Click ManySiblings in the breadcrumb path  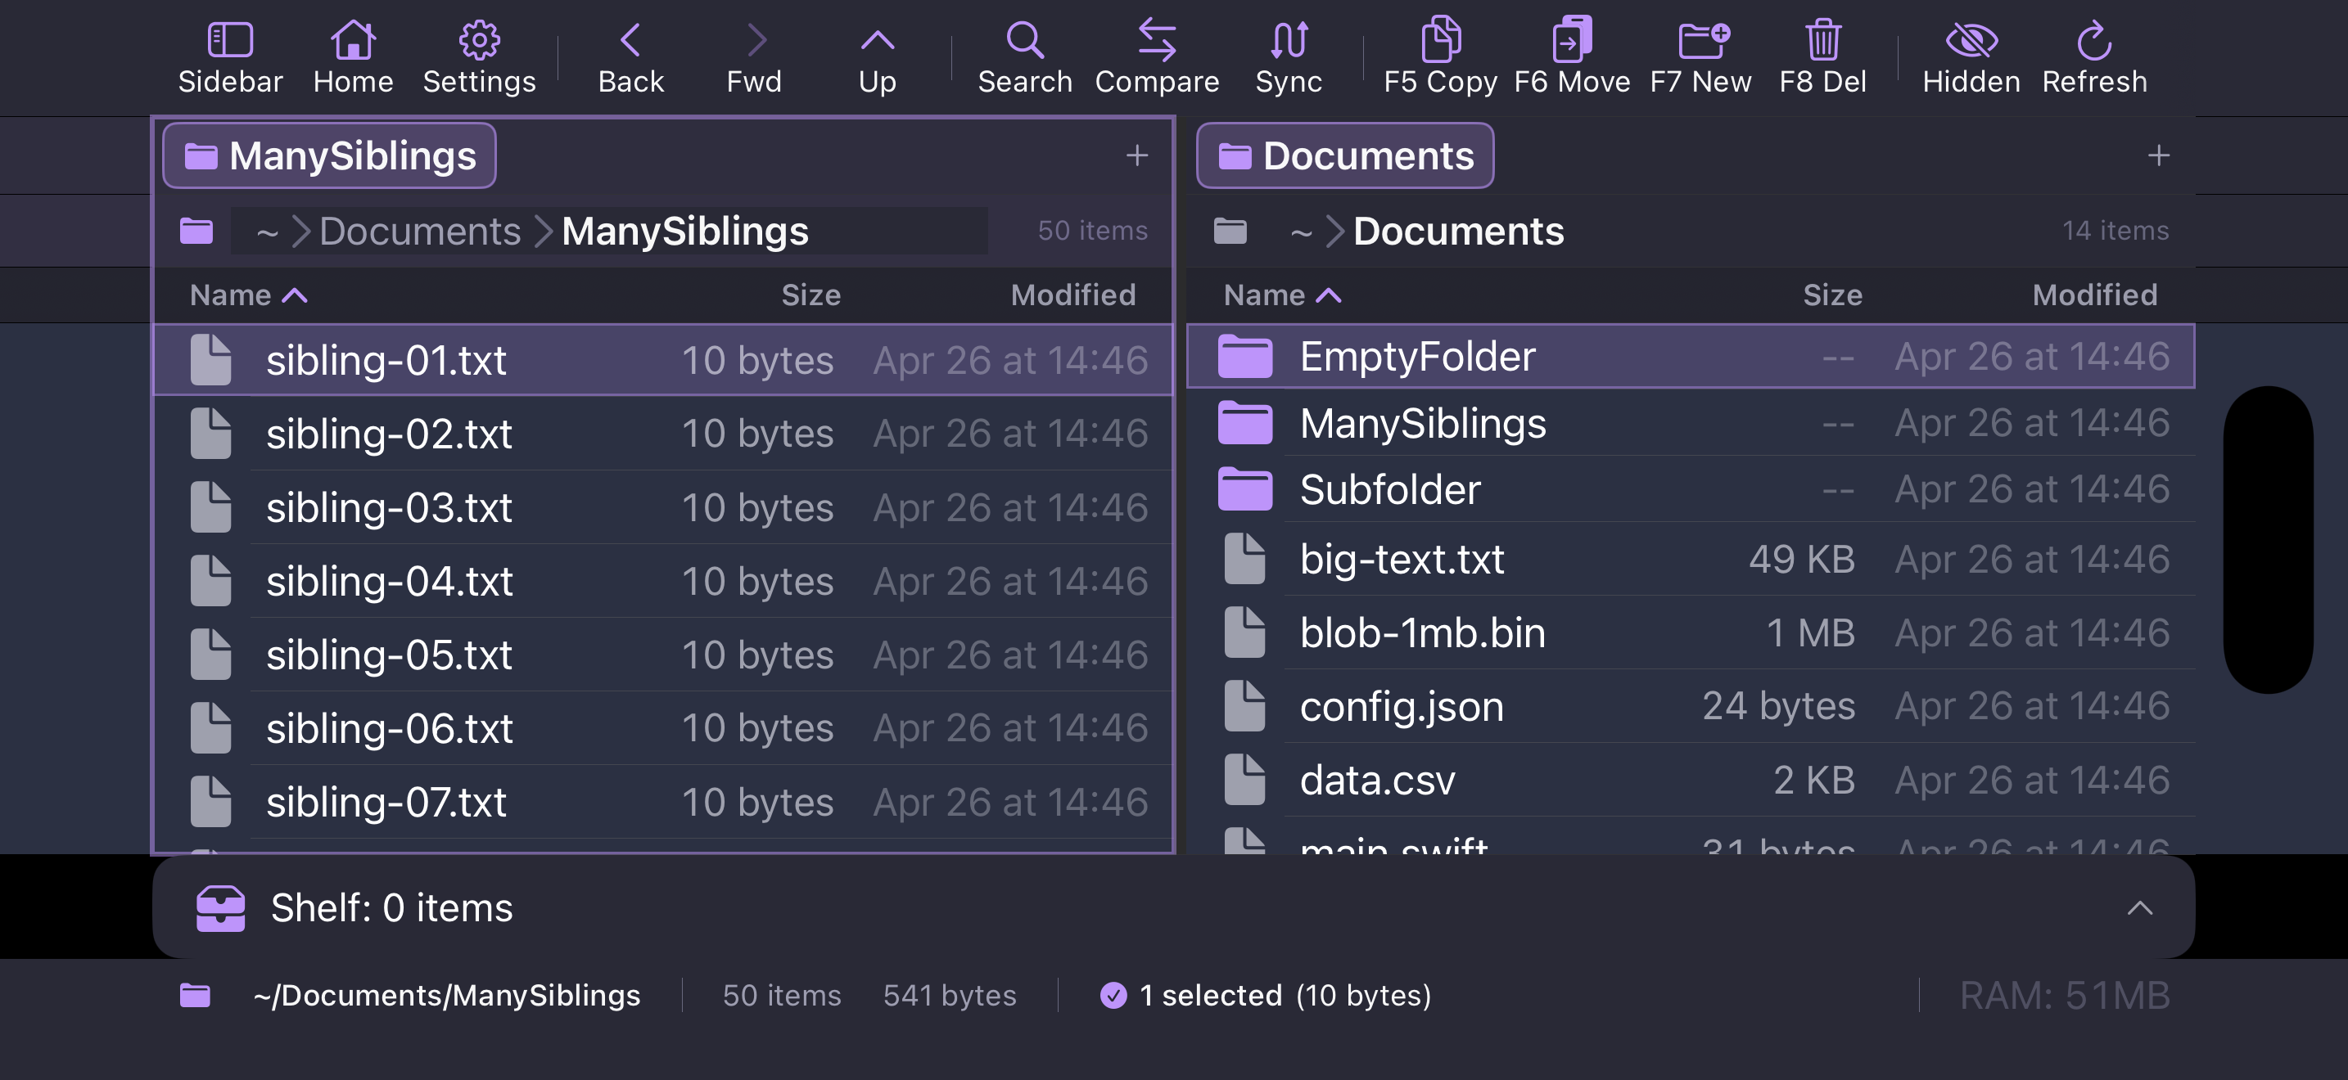click(x=684, y=232)
